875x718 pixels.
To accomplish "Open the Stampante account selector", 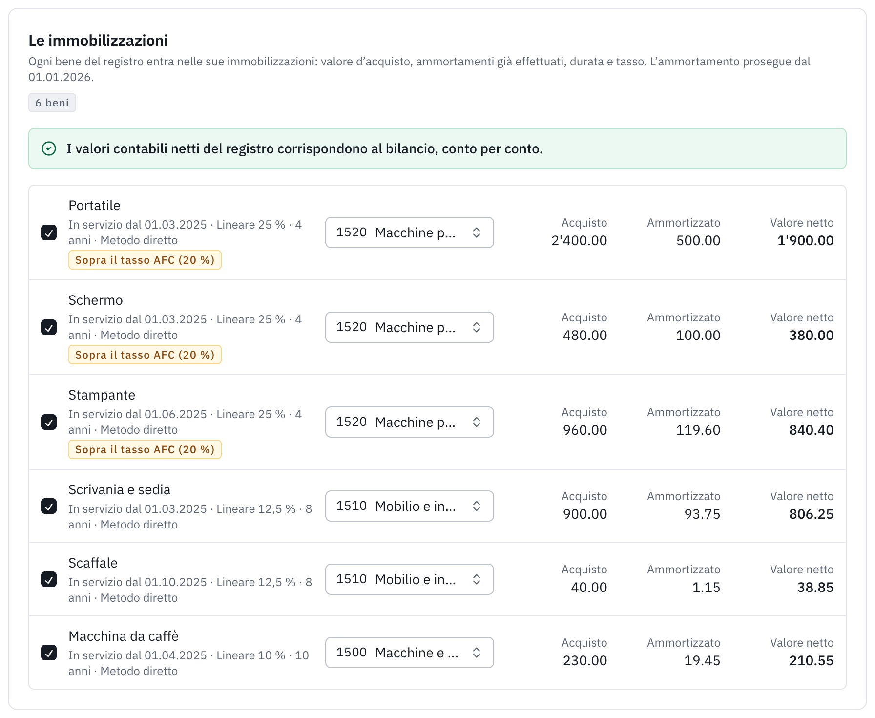I will [x=410, y=422].
